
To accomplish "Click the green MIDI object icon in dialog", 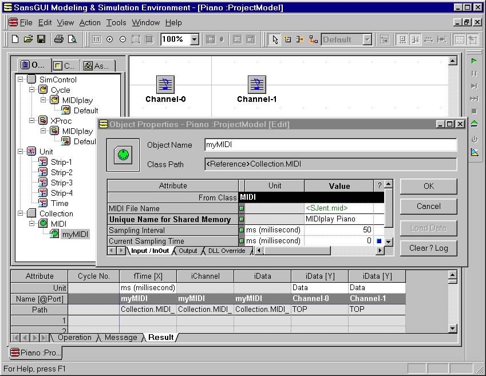I will 123,154.
